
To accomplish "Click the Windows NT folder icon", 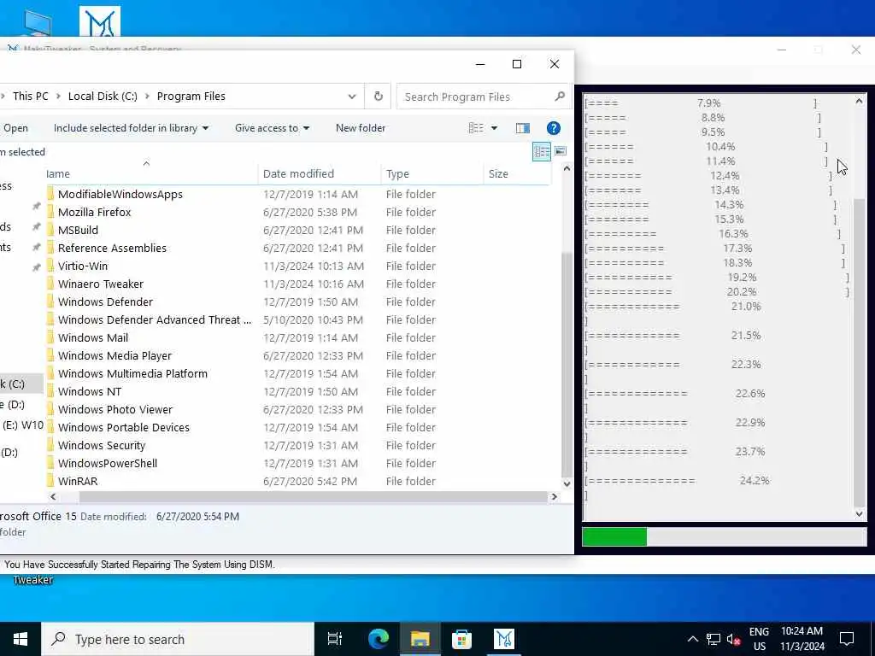I will point(50,391).
